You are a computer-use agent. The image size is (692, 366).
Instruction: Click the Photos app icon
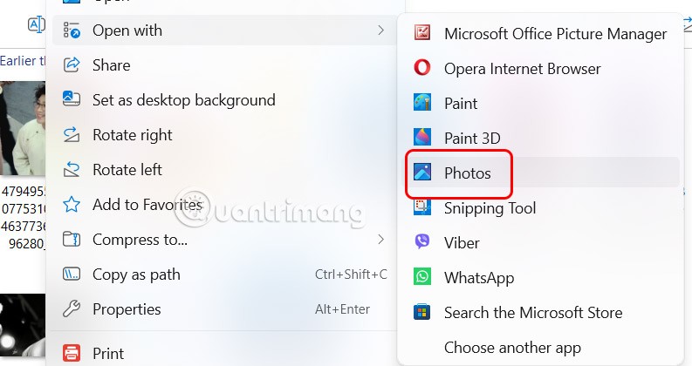point(422,173)
